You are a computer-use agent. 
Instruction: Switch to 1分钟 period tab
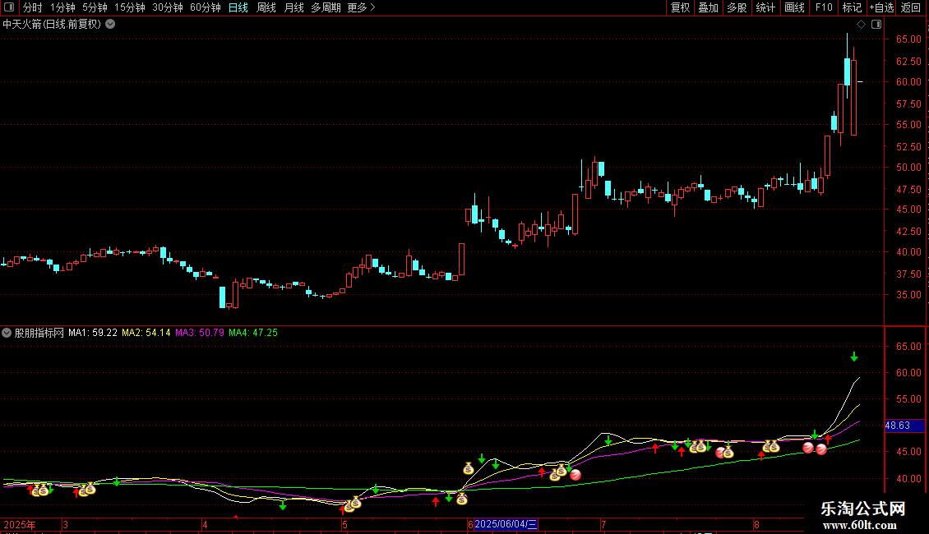click(62, 7)
